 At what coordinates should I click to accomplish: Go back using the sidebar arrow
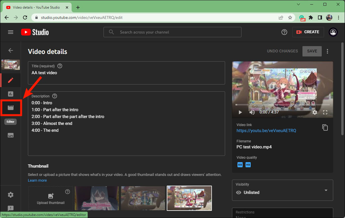[x=11, y=50]
